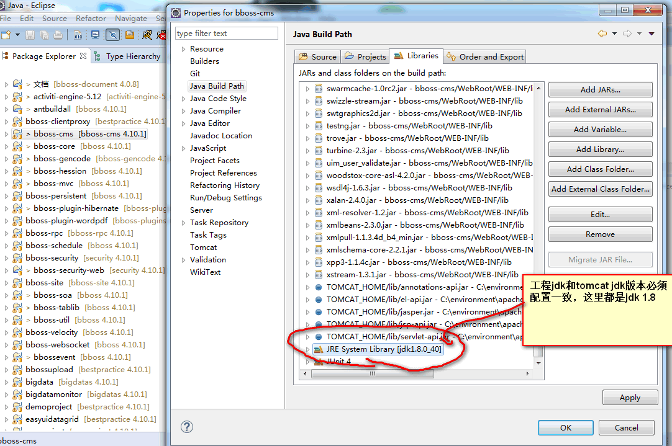Click the yellow back navigation arrow

602,33
